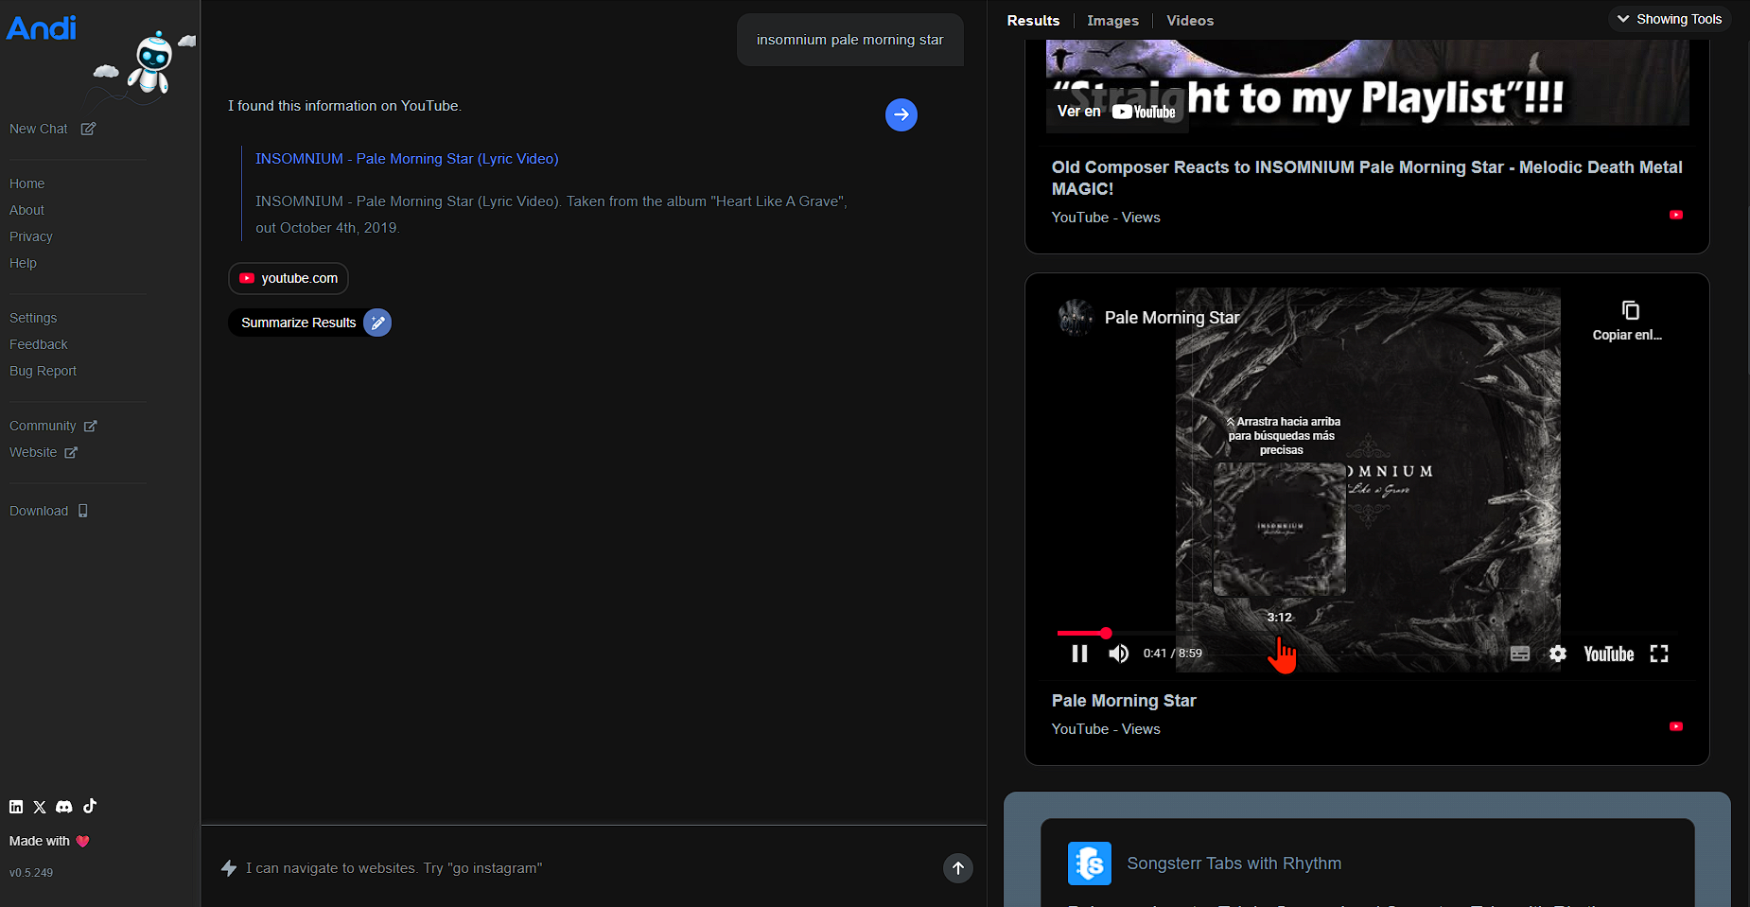The image size is (1750, 907).
Task: Click the version number v0.5.249
Action: click(x=31, y=873)
